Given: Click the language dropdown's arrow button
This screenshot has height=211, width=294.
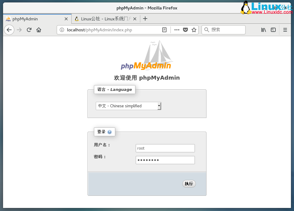Looking at the screenshot, I should pos(159,106).
